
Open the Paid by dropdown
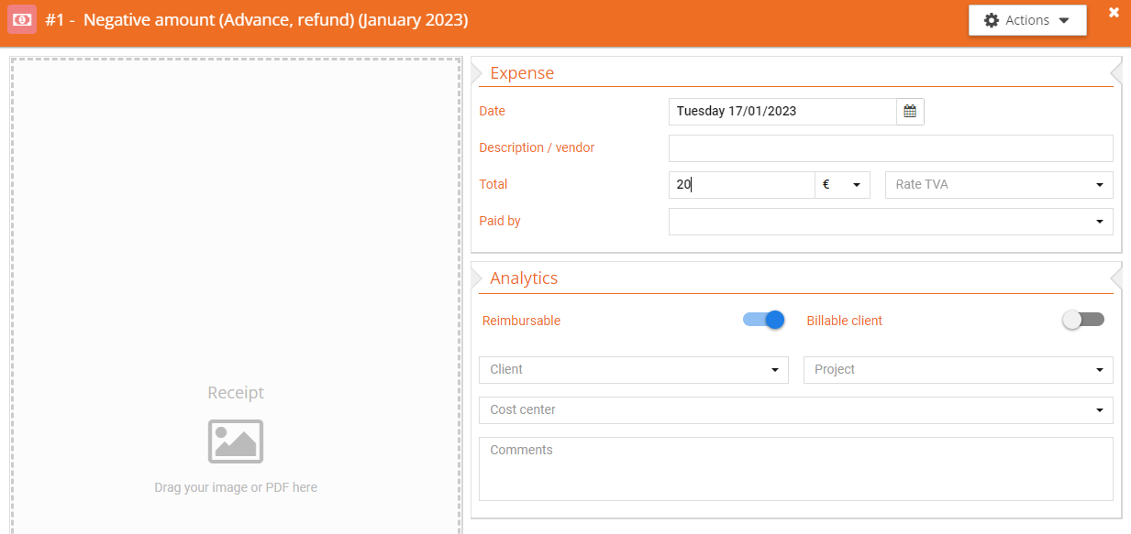point(891,221)
